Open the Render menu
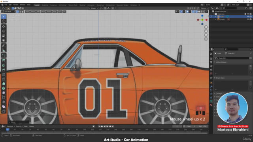 pos(16,5)
